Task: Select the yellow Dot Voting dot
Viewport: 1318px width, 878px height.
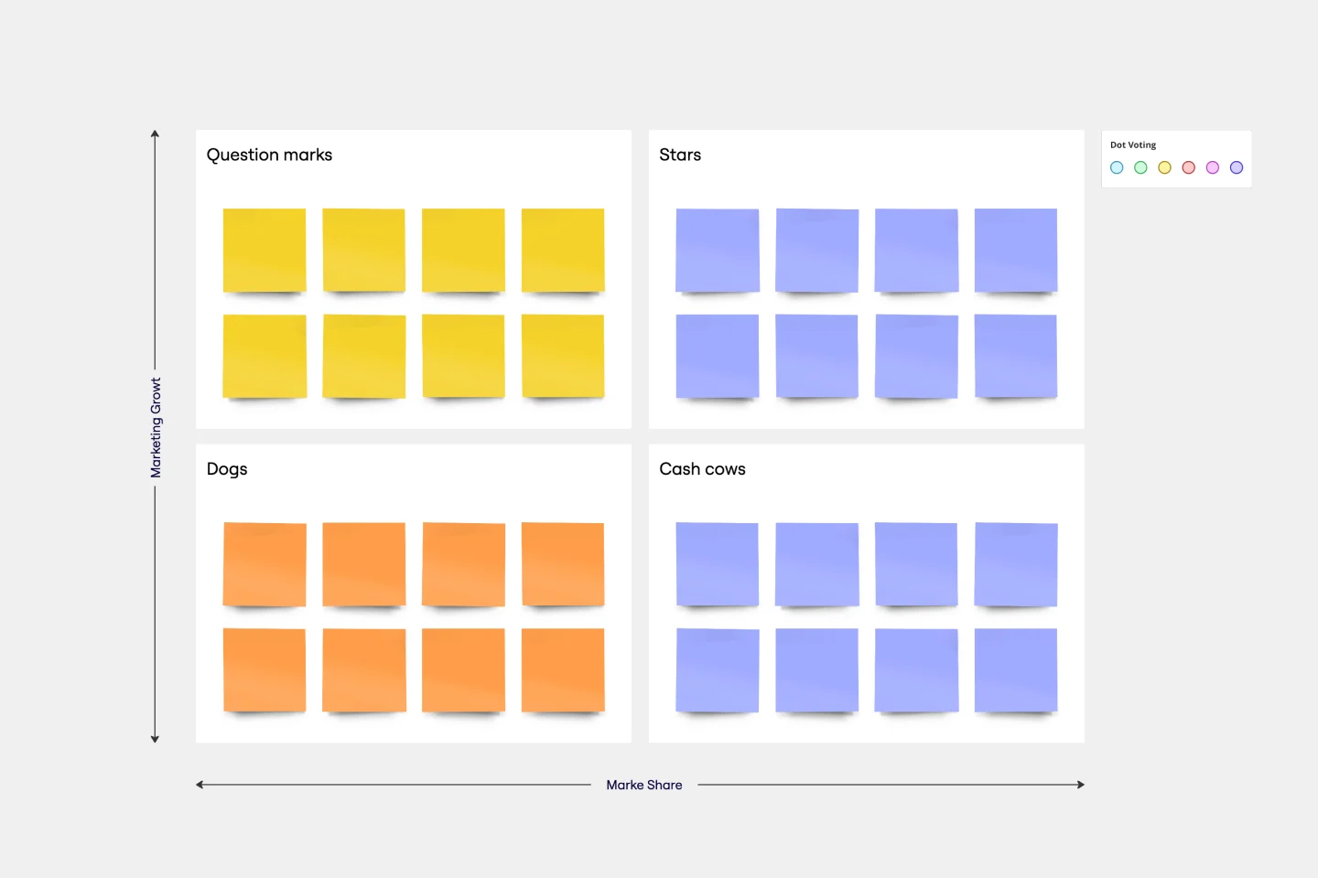Action: click(x=1164, y=167)
